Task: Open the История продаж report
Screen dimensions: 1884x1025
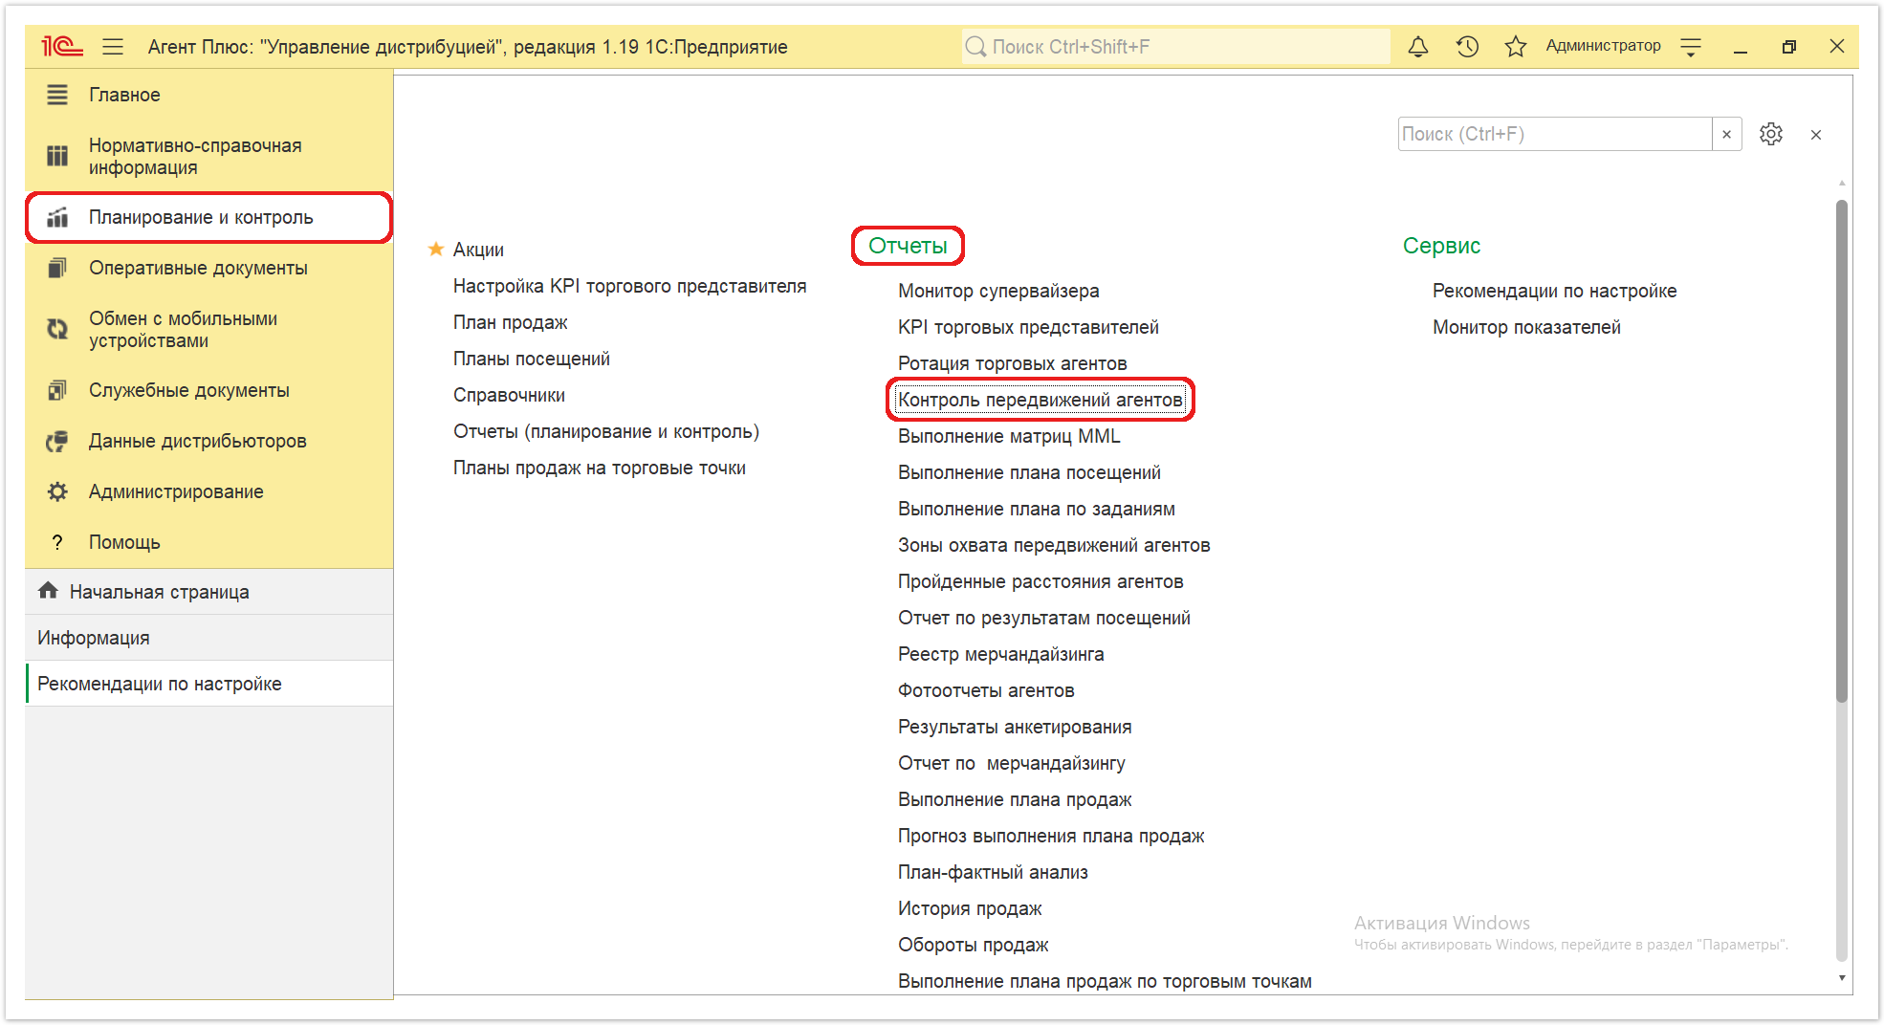Action: coord(970,908)
